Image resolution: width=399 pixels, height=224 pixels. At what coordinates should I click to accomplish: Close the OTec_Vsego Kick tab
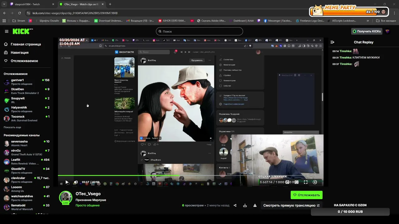click(x=103, y=4)
